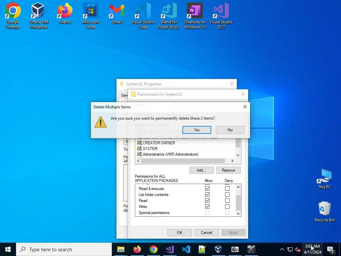The image size is (341, 256).
Task: Toggle Allow checkbox for Read
Action: pos(207,200)
